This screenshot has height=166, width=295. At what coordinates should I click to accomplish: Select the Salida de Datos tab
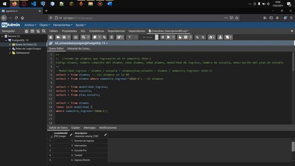pos(58,128)
